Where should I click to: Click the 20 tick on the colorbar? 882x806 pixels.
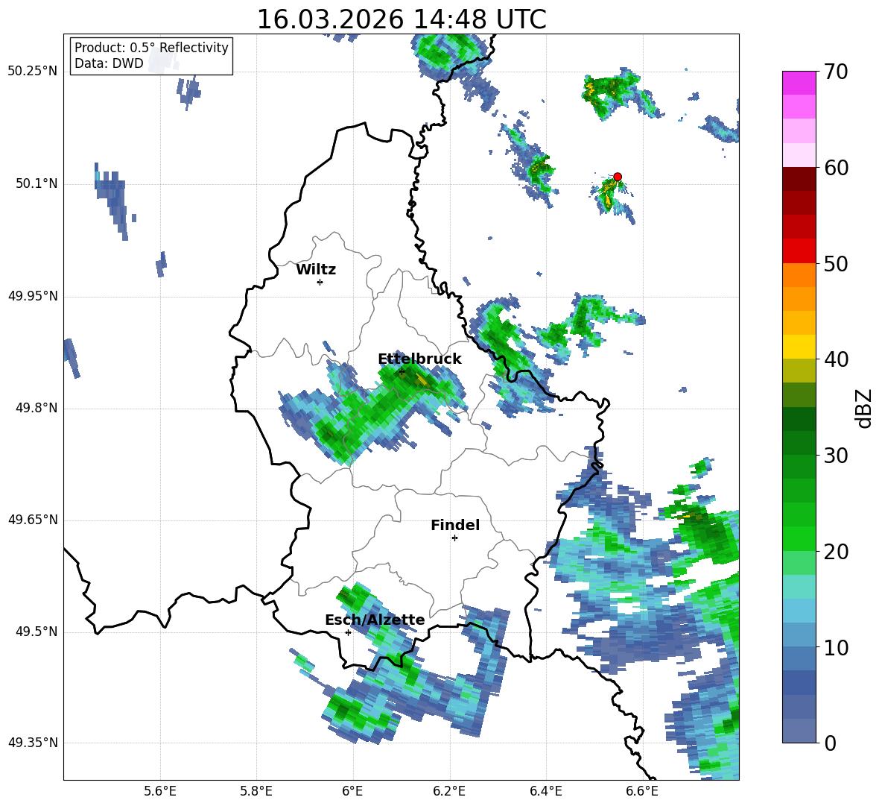835,552
